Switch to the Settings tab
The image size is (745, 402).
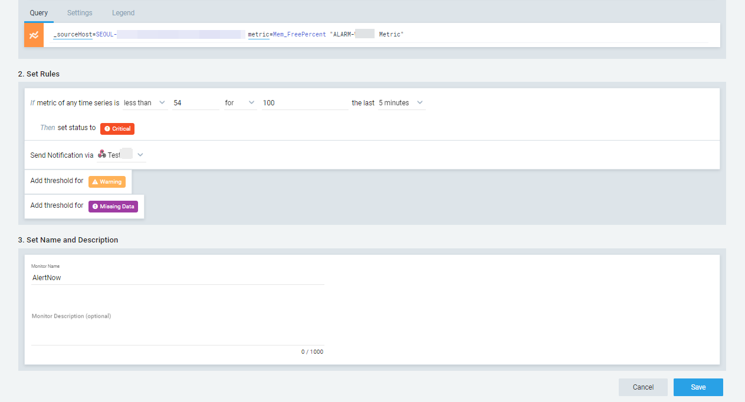(80, 13)
